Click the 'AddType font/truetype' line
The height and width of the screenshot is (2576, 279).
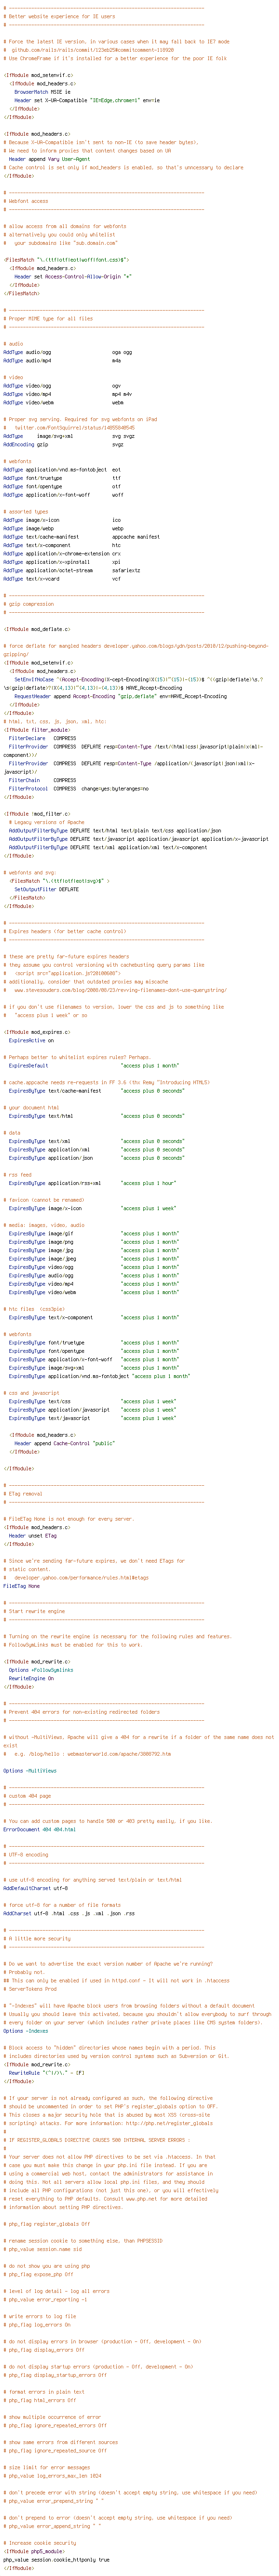pyautogui.click(x=62, y=478)
